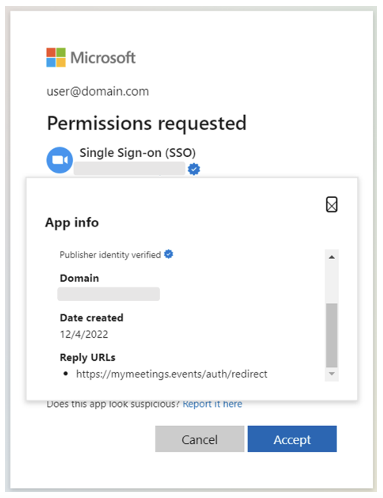Click the mymeetings.events reply URL
This screenshot has height=498, width=383.
[172, 373]
